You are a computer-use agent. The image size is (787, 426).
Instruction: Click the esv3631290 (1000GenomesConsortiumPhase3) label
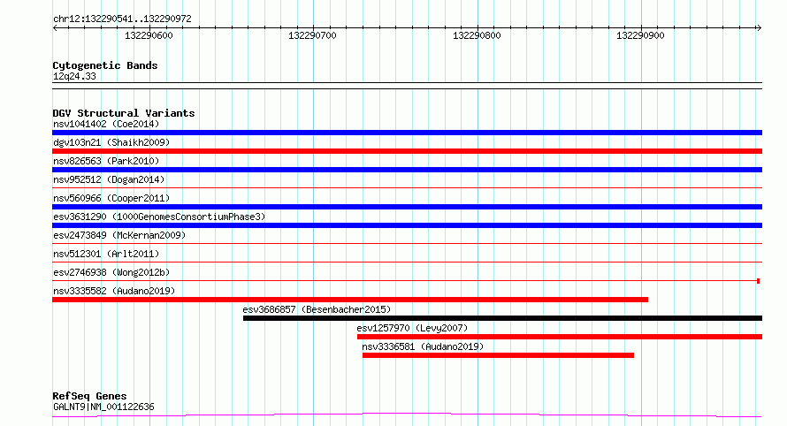pyautogui.click(x=159, y=217)
